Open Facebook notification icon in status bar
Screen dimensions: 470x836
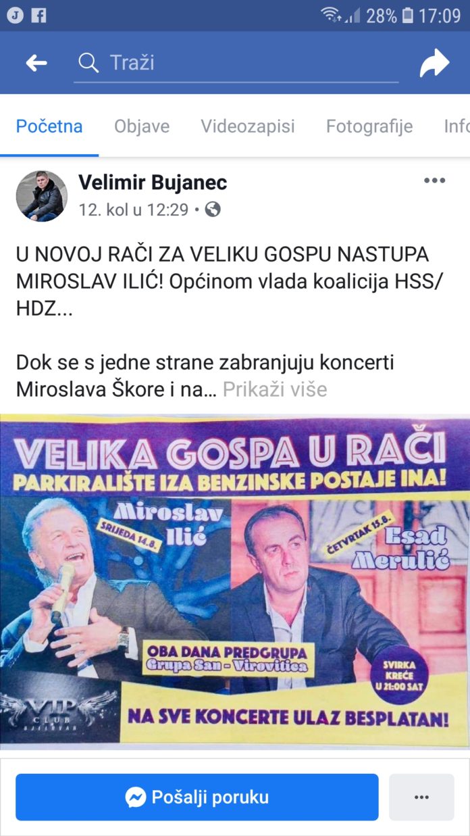click(x=40, y=15)
